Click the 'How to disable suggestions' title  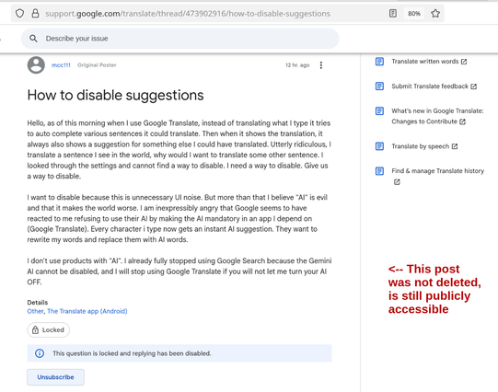tap(116, 95)
